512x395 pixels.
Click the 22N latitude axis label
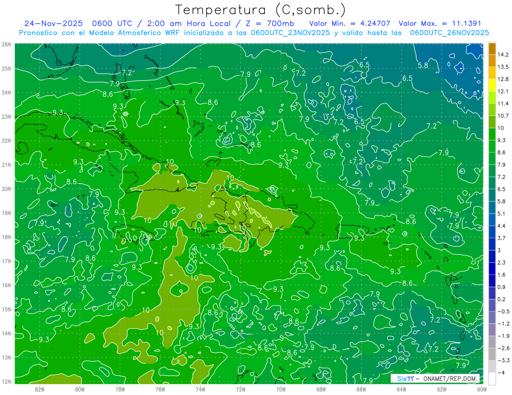[x=6, y=141]
